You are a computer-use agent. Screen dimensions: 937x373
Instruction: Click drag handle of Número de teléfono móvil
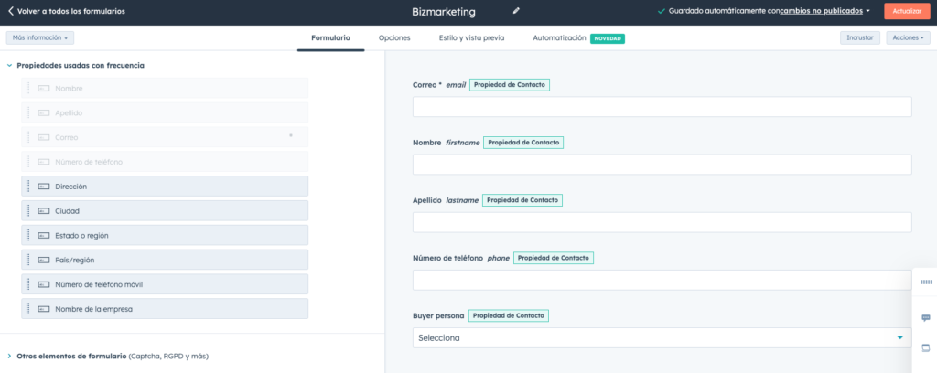coord(28,284)
